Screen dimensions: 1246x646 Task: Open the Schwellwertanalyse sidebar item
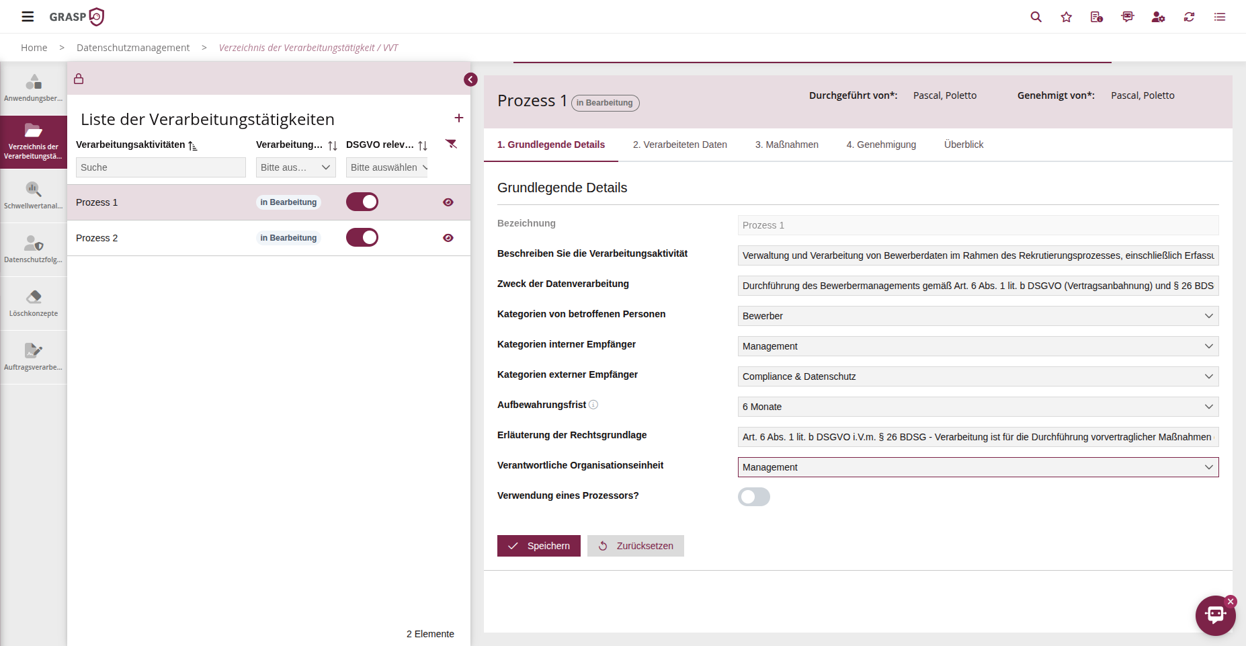[34, 196]
